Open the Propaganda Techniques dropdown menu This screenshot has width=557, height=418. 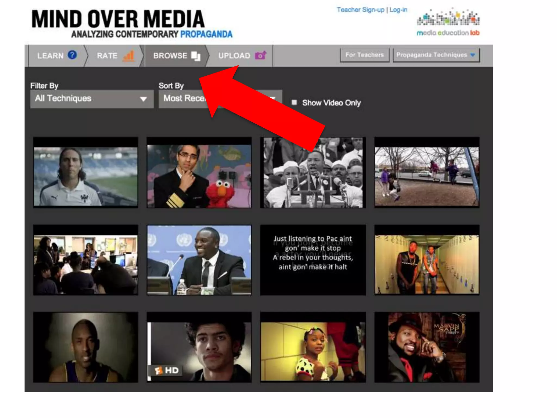[x=432, y=55]
